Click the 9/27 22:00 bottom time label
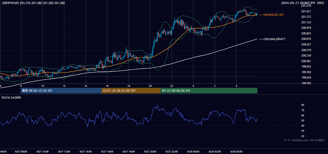 tap(172, 152)
